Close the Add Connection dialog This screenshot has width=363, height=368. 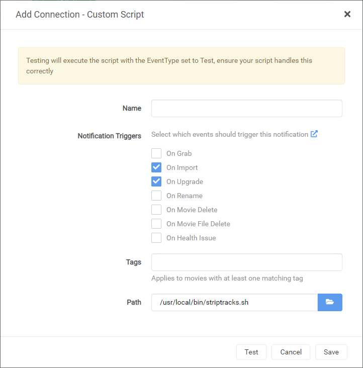tap(347, 14)
